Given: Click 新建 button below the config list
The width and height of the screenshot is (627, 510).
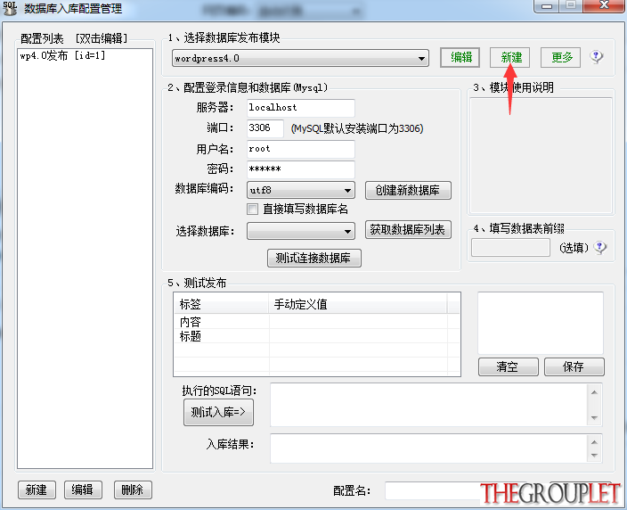Looking at the screenshot, I should point(37,490).
